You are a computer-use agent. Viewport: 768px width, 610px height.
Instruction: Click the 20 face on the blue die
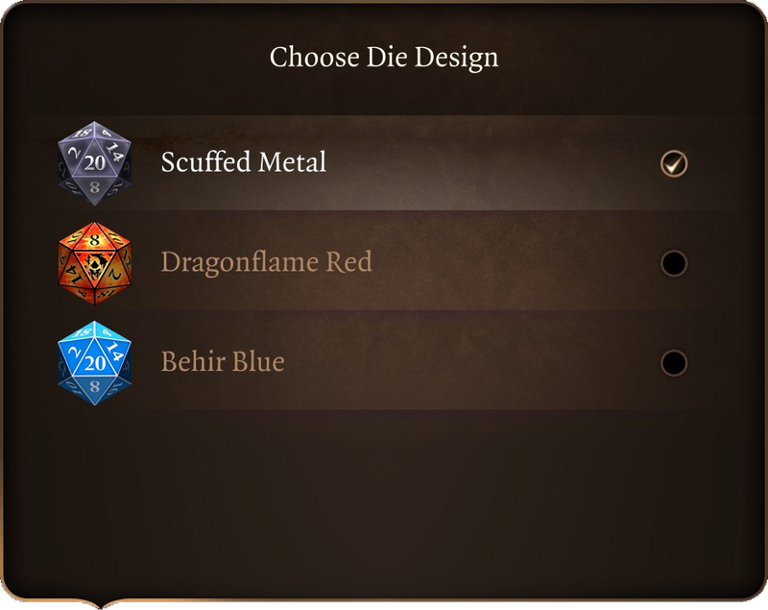coord(94,361)
